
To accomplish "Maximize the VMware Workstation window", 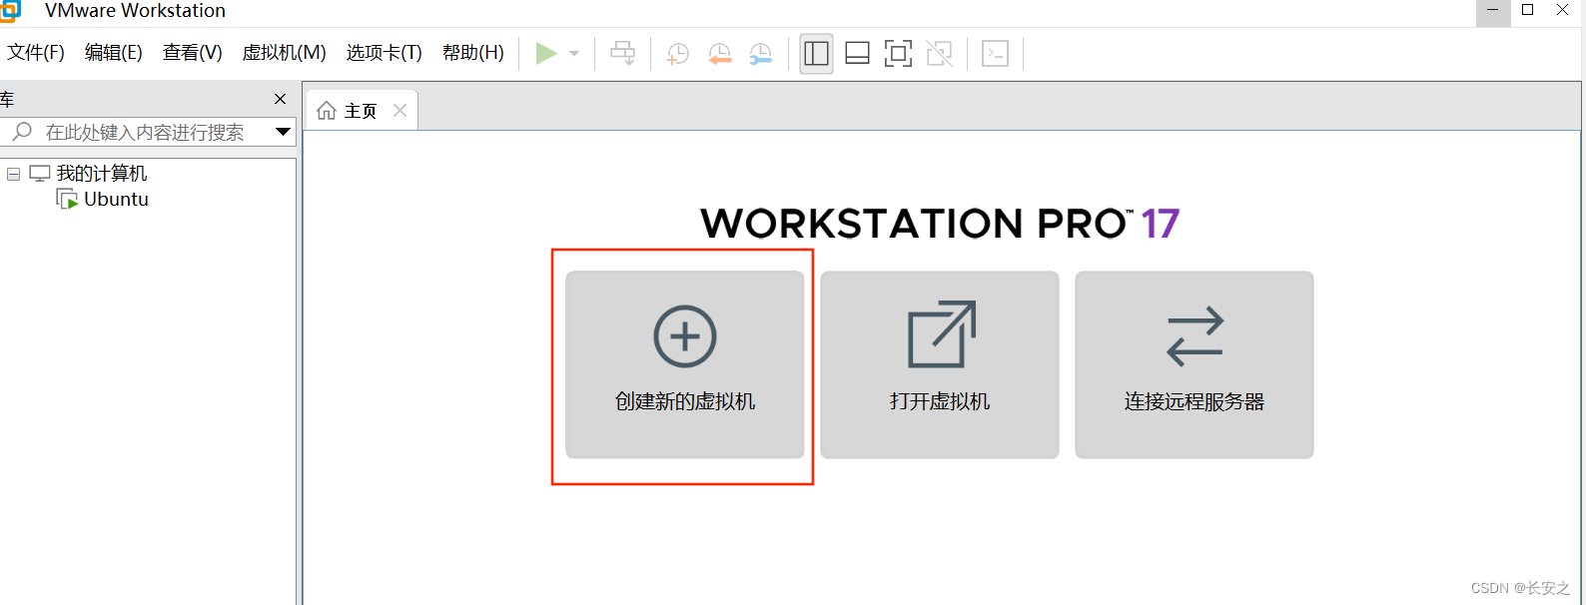I will point(1528,10).
